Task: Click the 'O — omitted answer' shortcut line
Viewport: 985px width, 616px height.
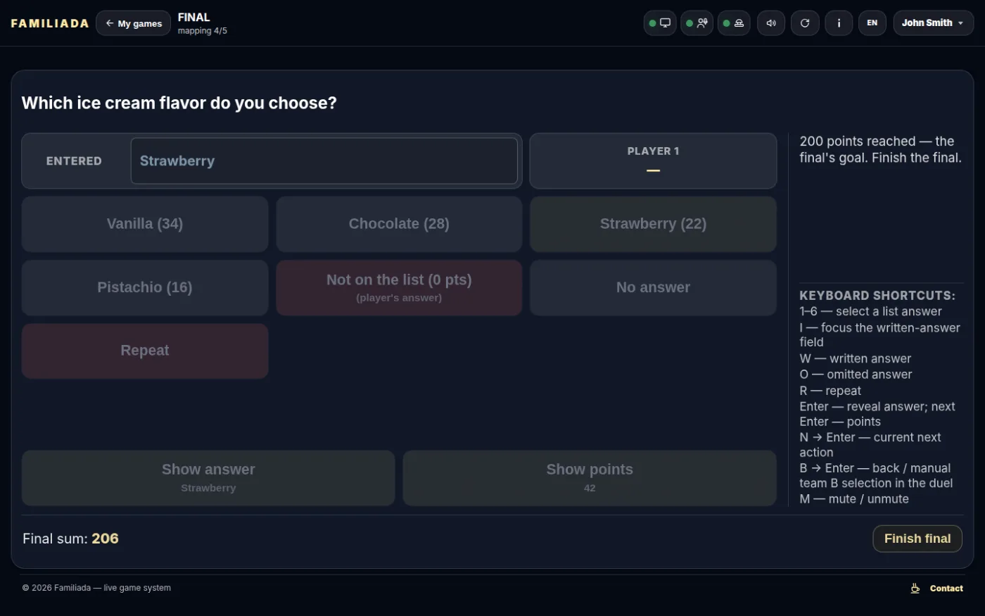Action: 856,375
